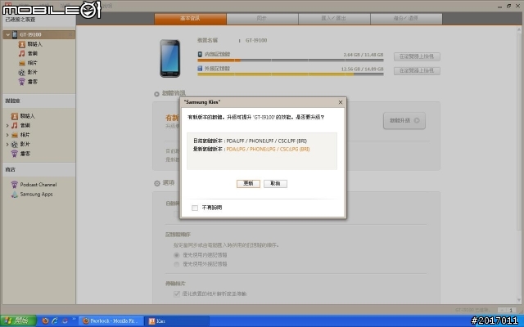
Task: Click the current firmware version text PDA:LPF
Action: [x=267, y=141]
